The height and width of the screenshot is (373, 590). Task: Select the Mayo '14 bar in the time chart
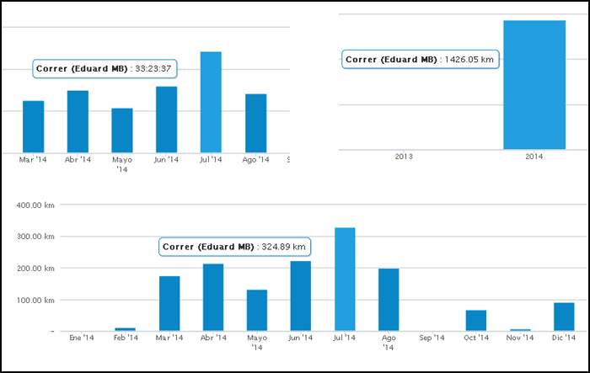[x=122, y=131]
